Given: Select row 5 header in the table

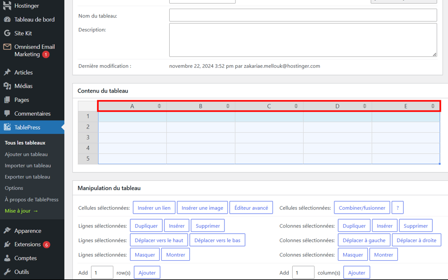Looking at the screenshot, I should coord(88,159).
